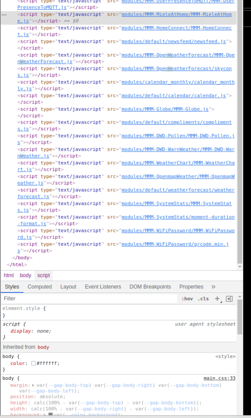Open moment-duration-format.js script link
Viewport: 251px width, 418px height.
[x=178, y=217]
